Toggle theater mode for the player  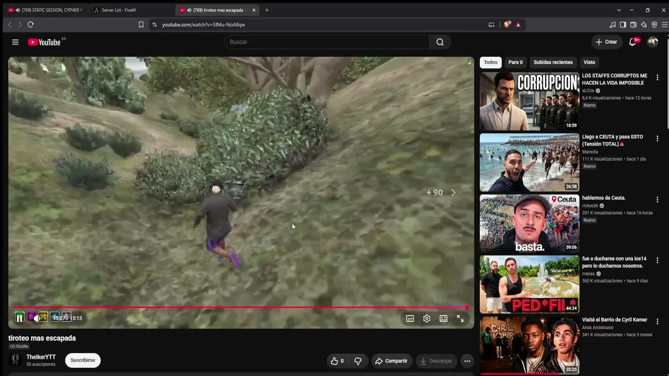[x=444, y=319]
